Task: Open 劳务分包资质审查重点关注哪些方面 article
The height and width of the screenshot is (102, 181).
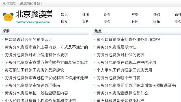Action: [46, 62]
